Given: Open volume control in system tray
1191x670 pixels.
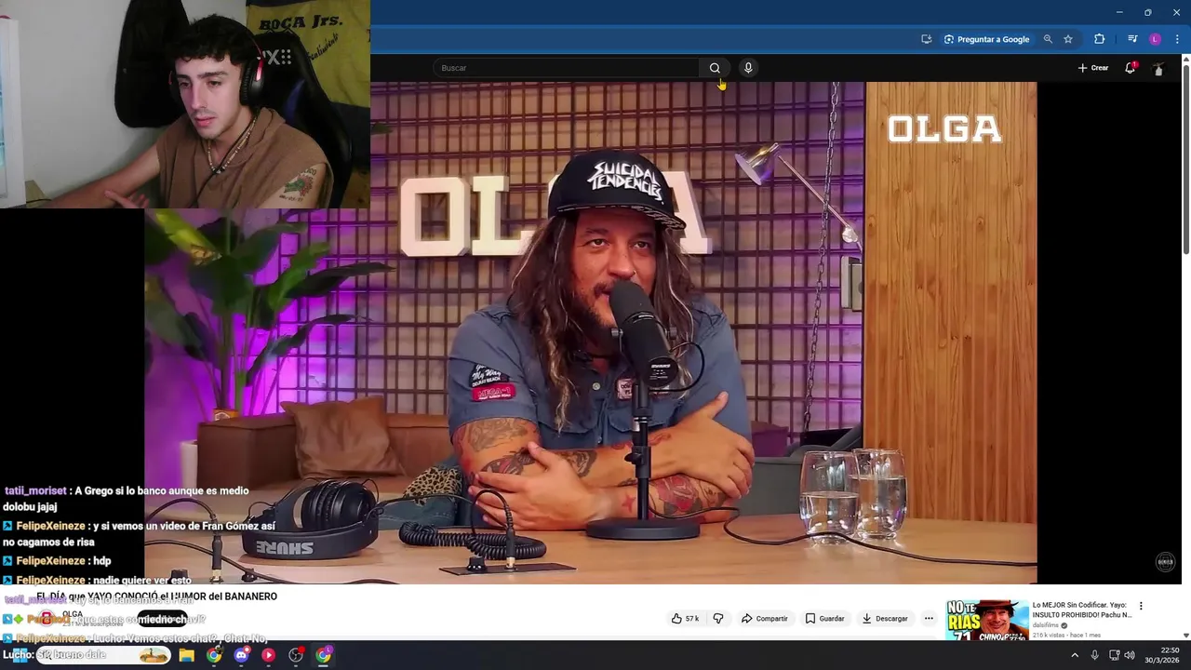Looking at the screenshot, I should 1130,655.
